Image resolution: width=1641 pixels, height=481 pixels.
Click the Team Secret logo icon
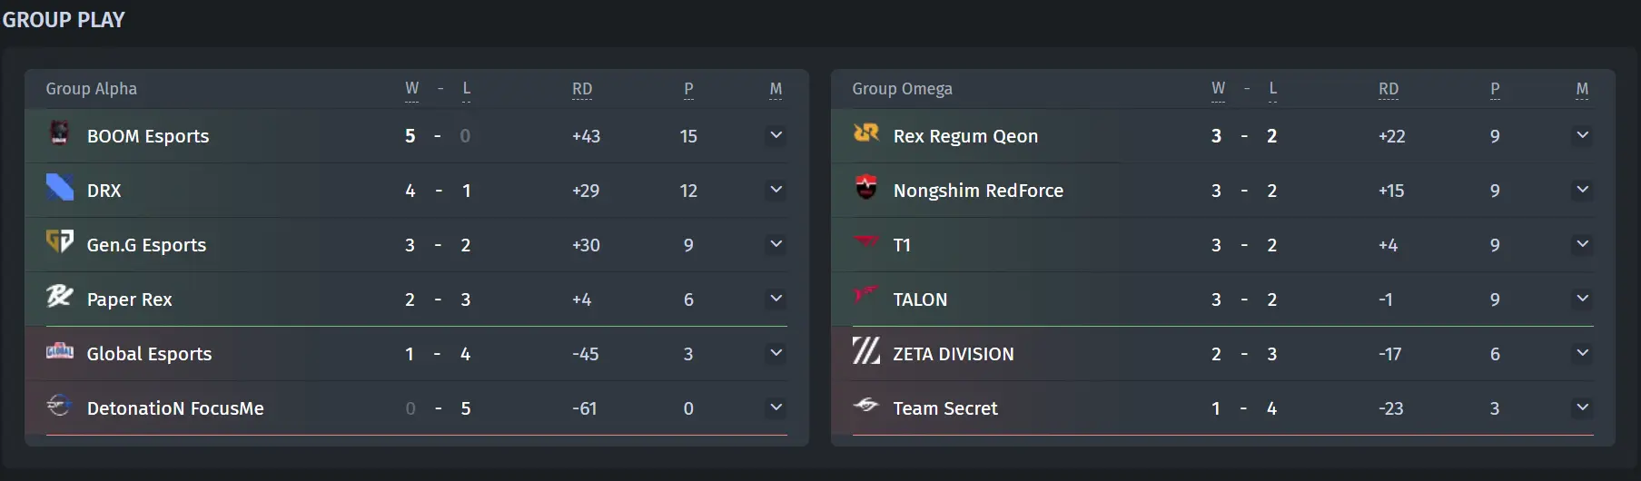point(866,405)
